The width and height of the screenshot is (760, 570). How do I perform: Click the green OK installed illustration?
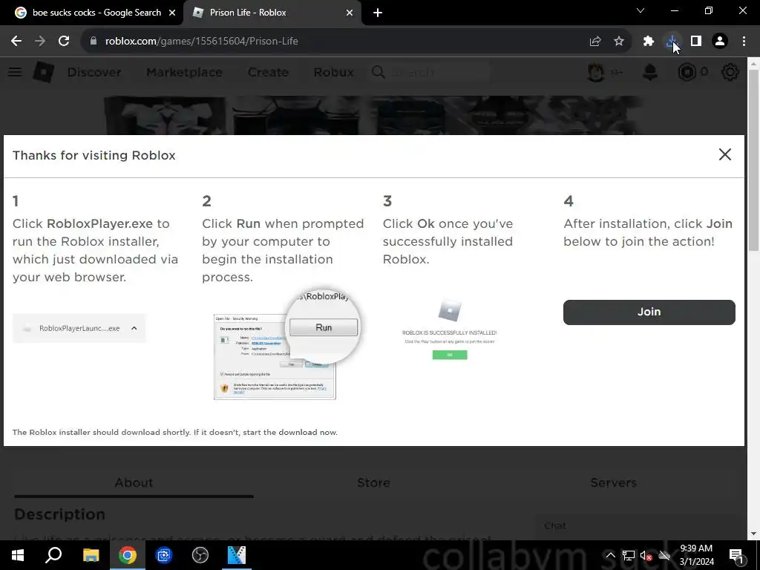[x=450, y=355]
